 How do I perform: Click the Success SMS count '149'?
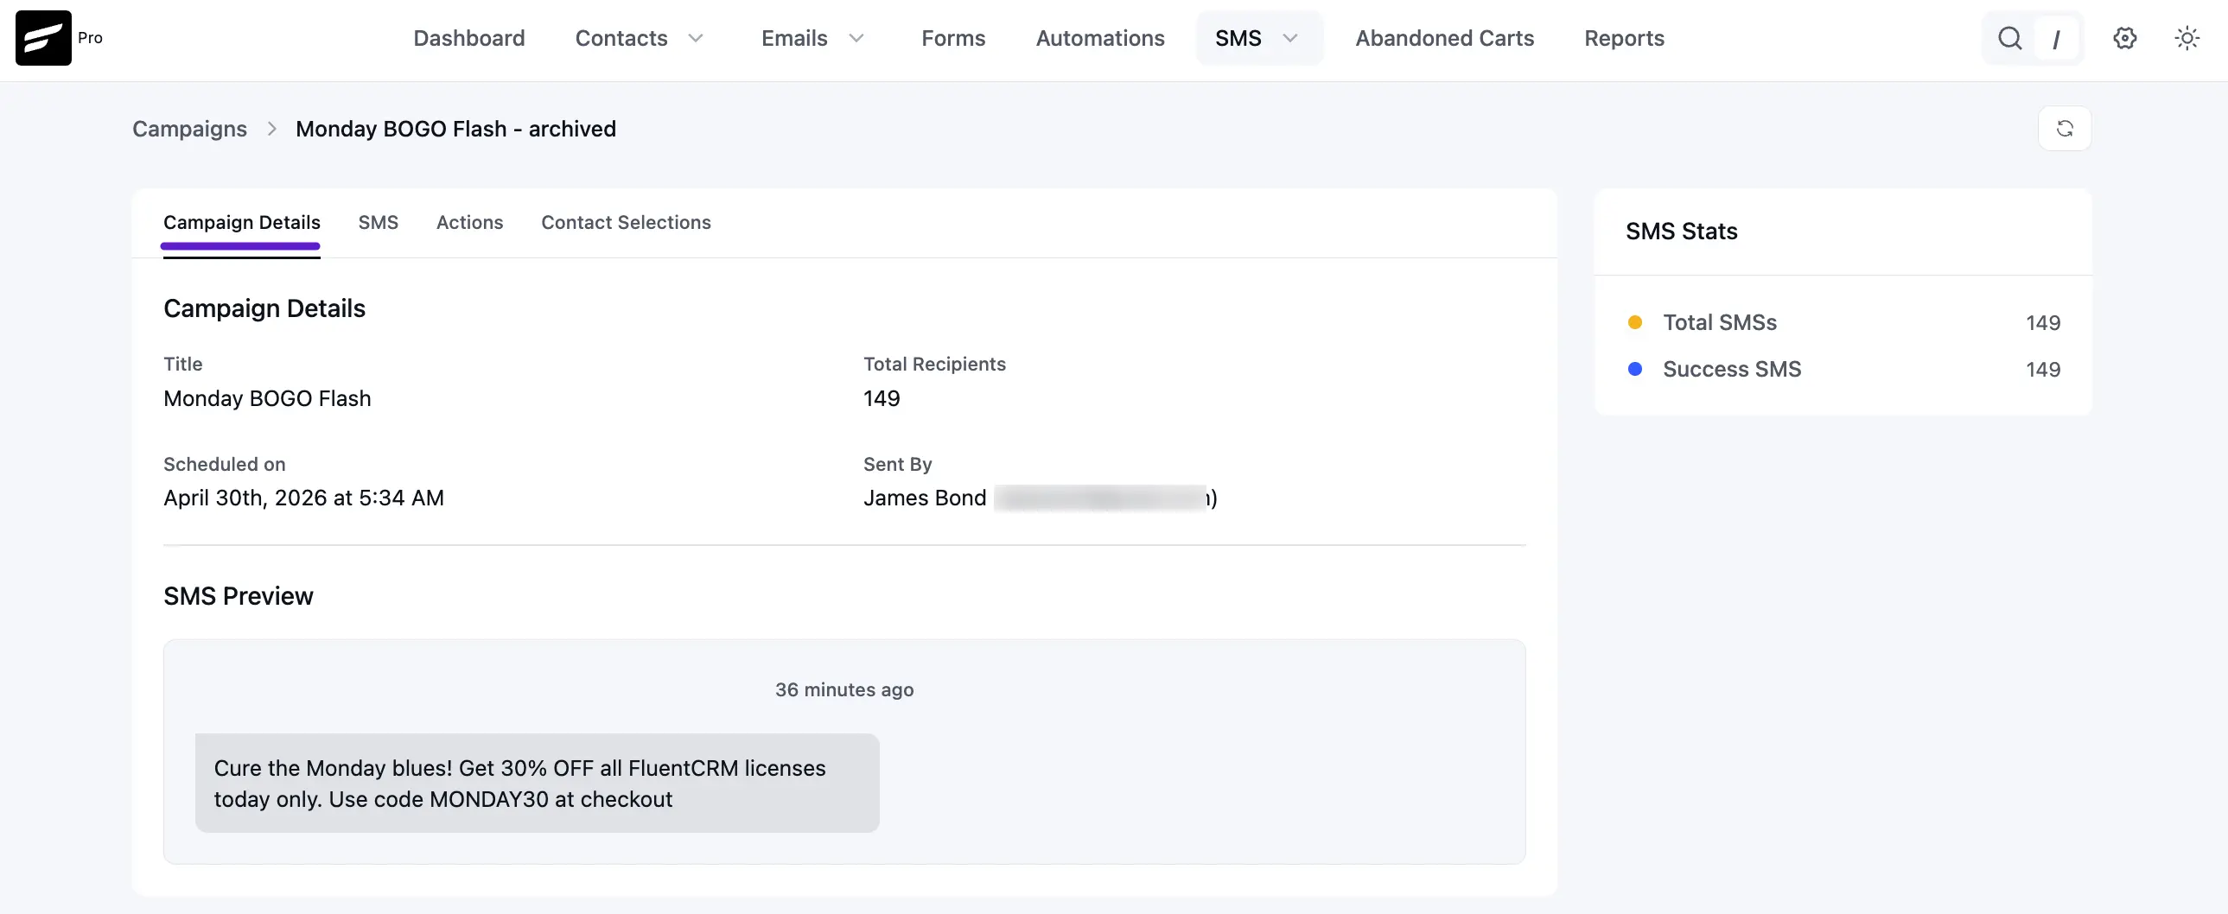[x=2043, y=369]
